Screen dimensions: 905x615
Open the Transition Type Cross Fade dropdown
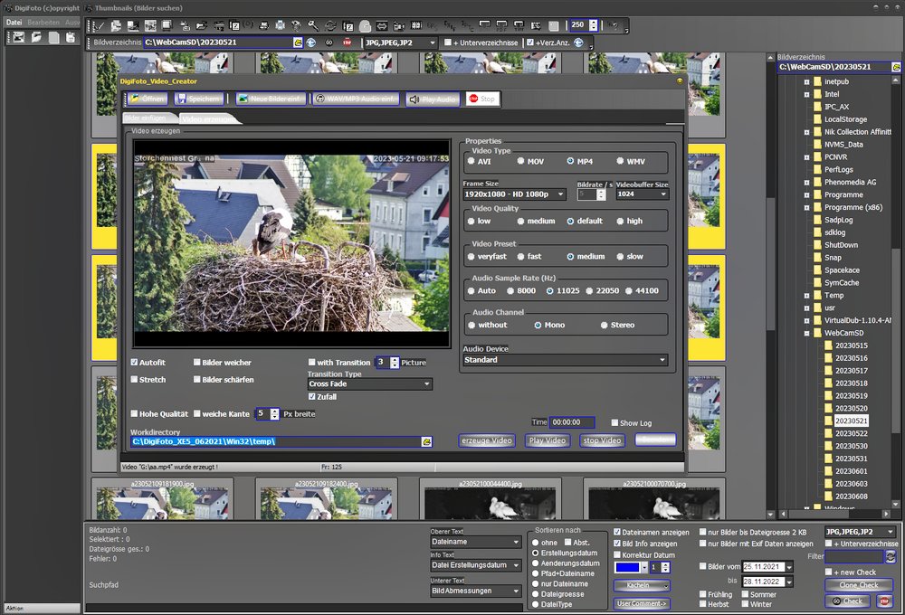[x=369, y=383]
